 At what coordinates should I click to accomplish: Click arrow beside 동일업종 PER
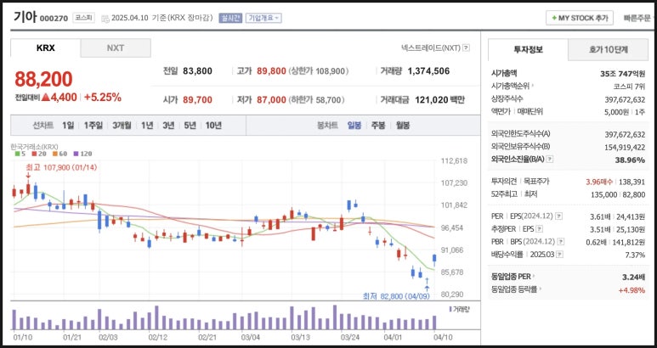coord(535,277)
